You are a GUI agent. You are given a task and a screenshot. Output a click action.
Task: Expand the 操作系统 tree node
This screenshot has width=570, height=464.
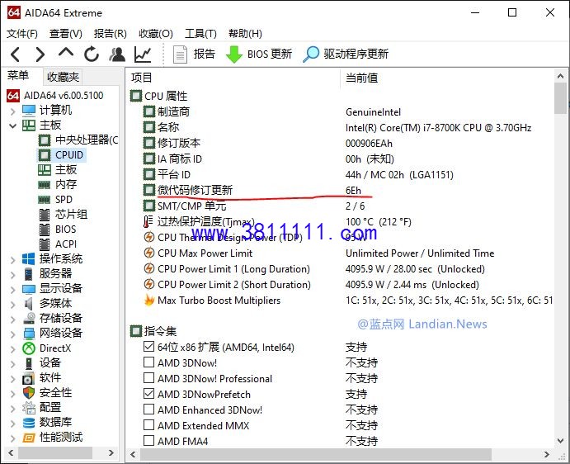click(12, 260)
